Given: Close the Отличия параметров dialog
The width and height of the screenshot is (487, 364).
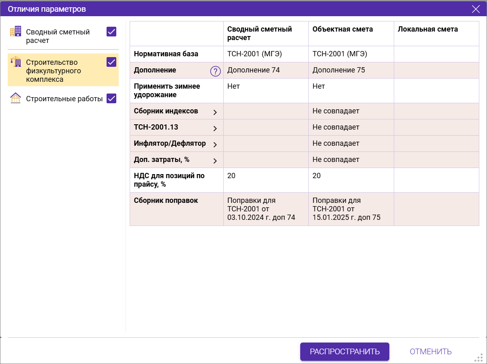Looking at the screenshot, I should 476,9.
